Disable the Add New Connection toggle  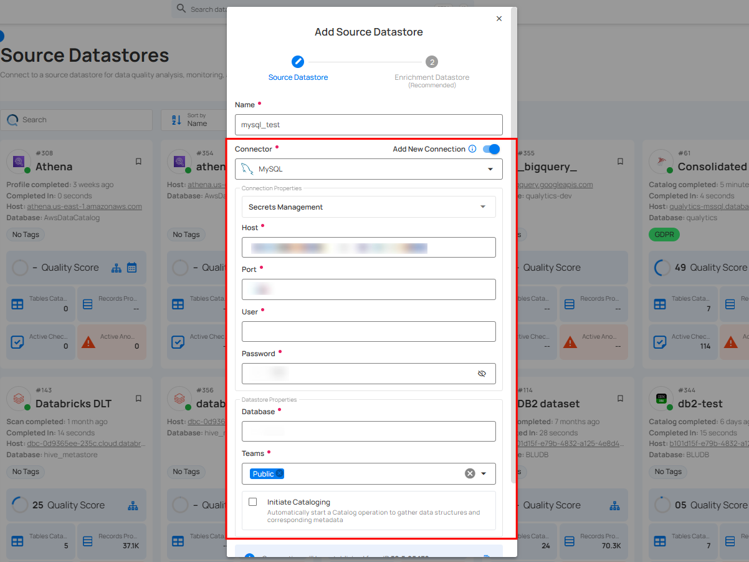point(491,149)
